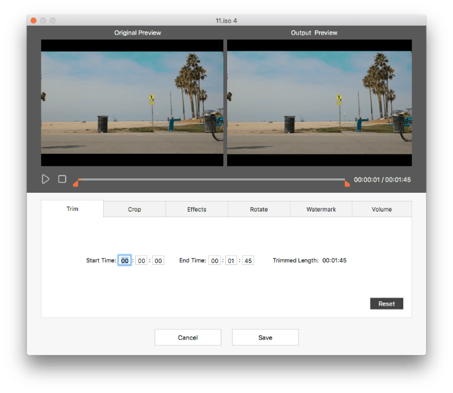This screenshot has height=393, width=453.
Task: Click the Output Preview label
Action: pos(314,33)
